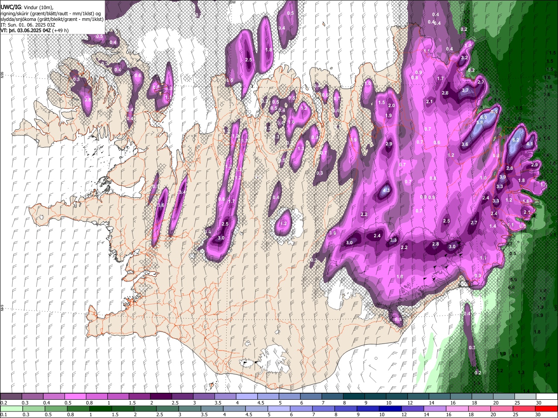Click the crimson rain swatch labeled 25
Viewport: 558px width, 418px height.
click(x=524, y=408)
